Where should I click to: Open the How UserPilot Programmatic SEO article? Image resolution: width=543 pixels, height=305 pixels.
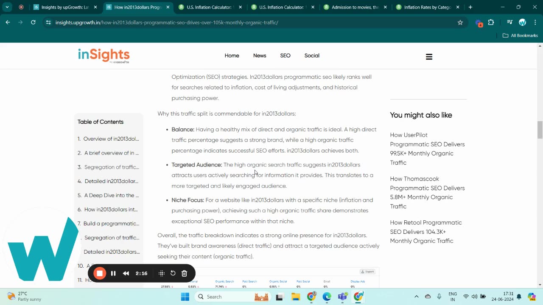[427, 149]
